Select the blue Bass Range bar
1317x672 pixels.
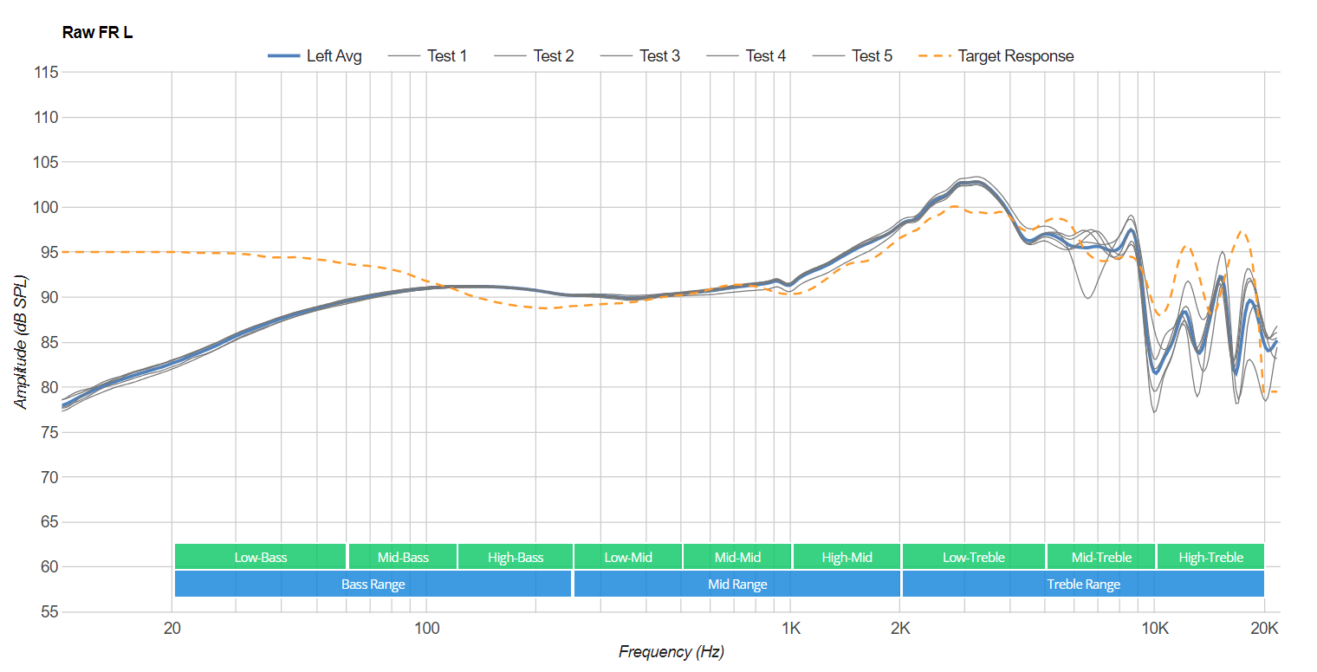click(x=373, y=584)
